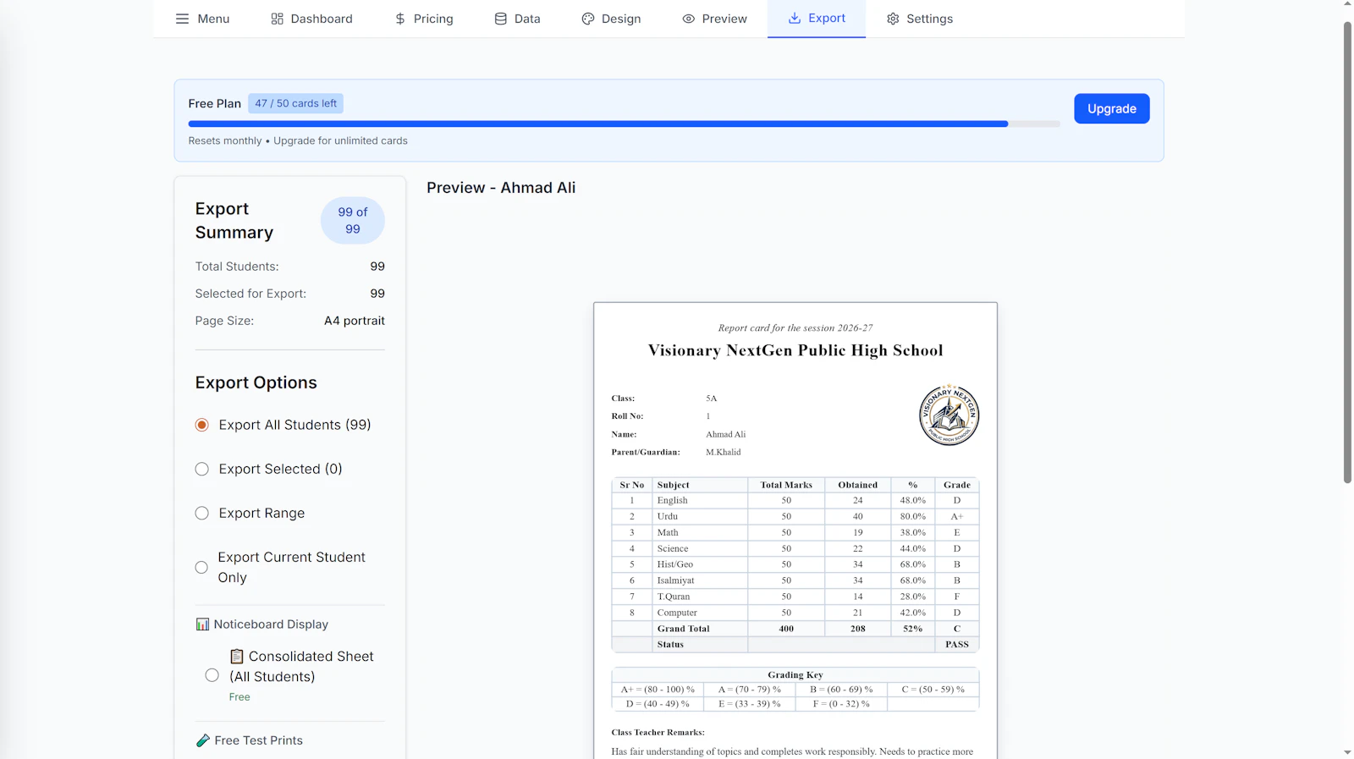Screen dimensions: 1354x759
Task: Click the 99 of 99 counter badge
Action: (352, 220)
